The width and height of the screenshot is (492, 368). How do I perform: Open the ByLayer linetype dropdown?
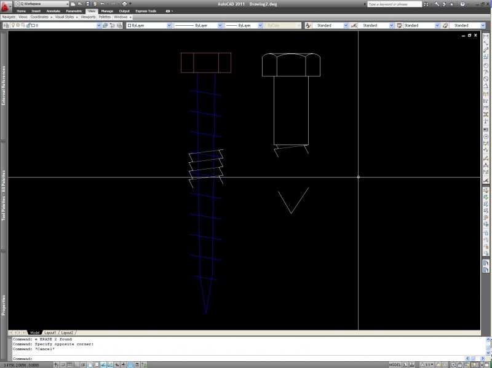click(x=219, y=25)
